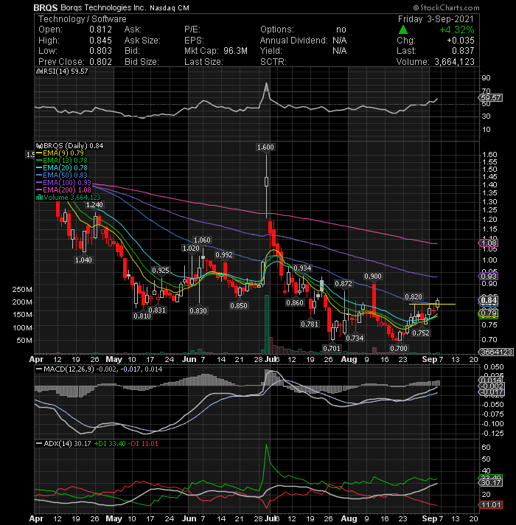Screen dimensions: 516x525
Task: Click the pink 1.08 EMA axis tag
Action: click(489, 243)
